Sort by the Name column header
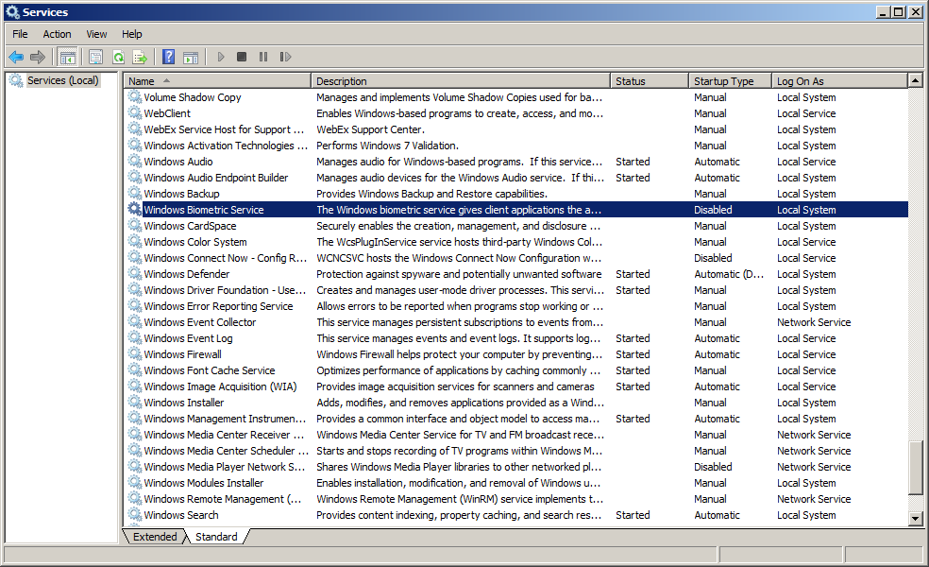This screenshot has width=929, height=567. (x=217, y=81)
